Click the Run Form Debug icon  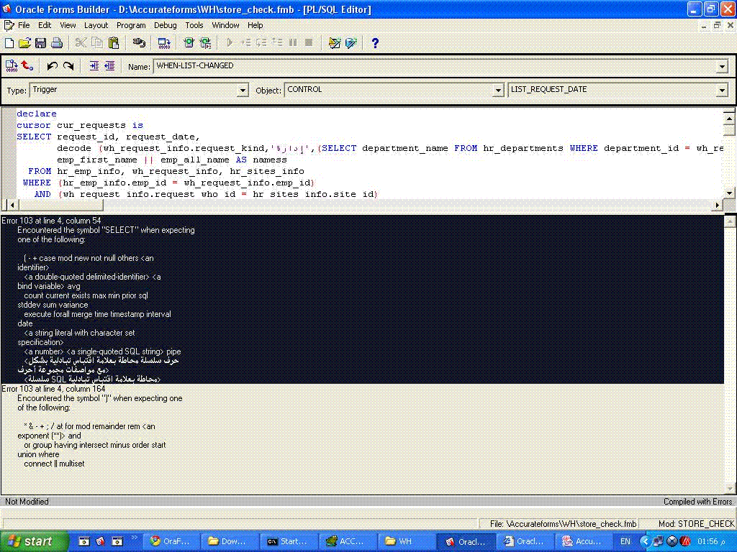205,43
